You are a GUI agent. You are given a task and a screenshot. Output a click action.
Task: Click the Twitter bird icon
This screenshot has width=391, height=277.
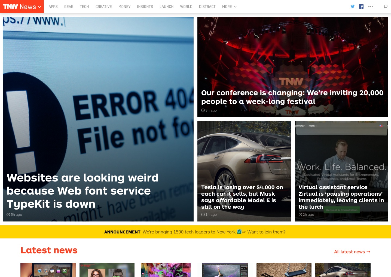tap(352, 7)
